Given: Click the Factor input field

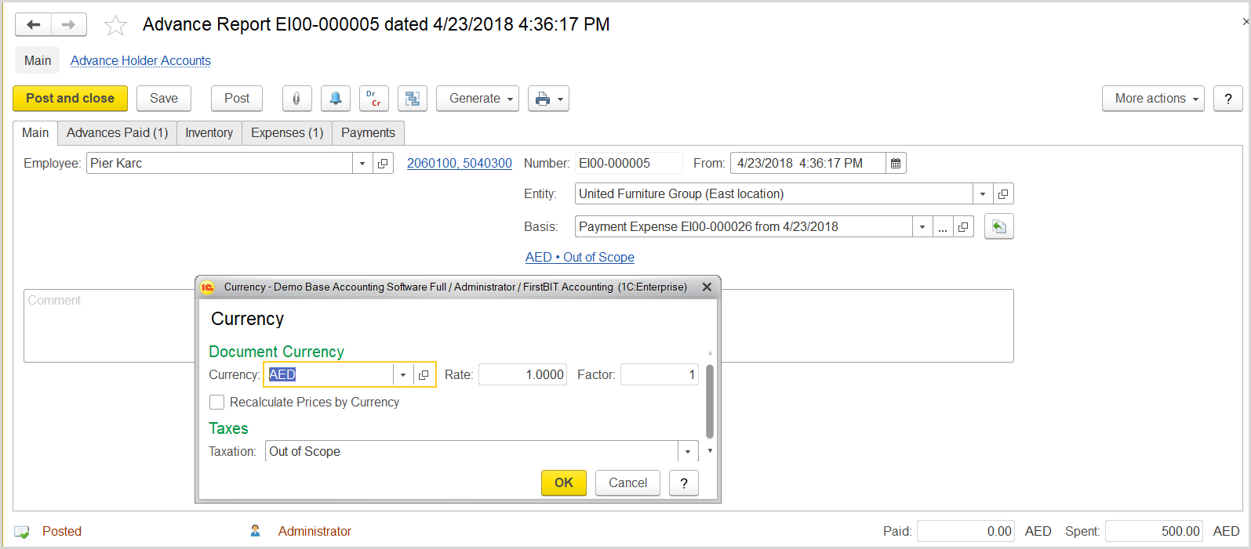Looking at the screenshot, I should (x=660, y=374).
